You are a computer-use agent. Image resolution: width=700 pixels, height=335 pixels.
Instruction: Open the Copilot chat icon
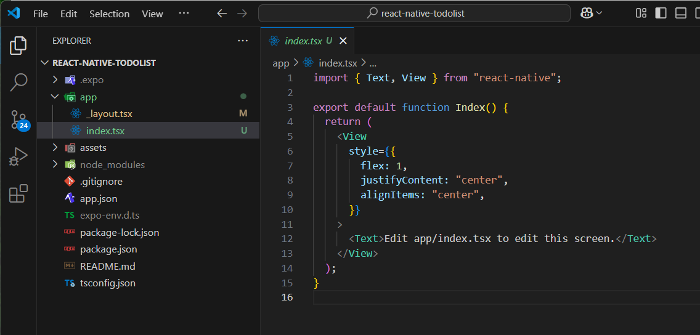pyautogui.click(x=586, y=14)
